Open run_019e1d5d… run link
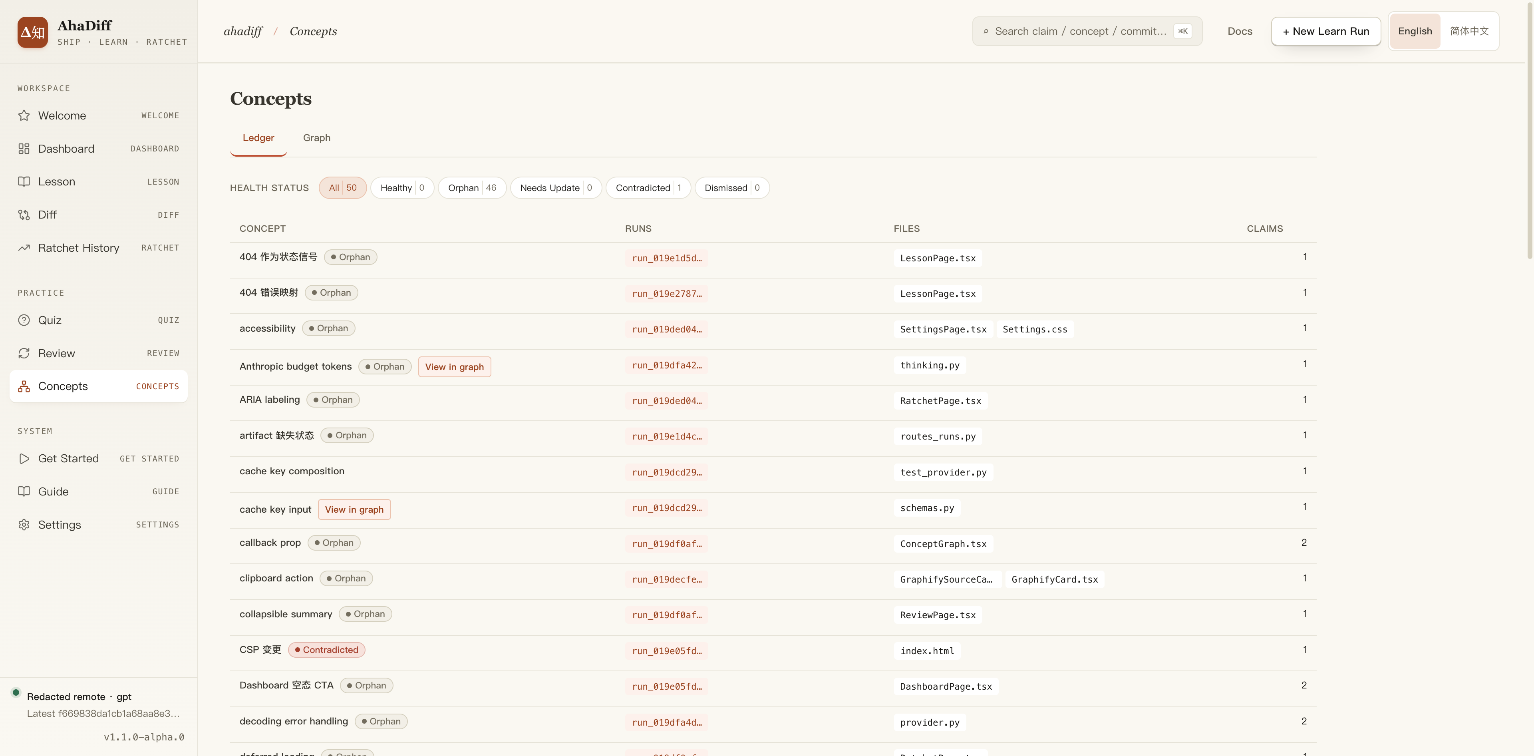This screenshot has height=756, width=1534. pyautogui.click(x=666, y=258)
